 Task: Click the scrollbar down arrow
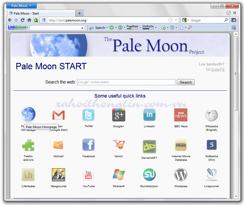[236, 196]
